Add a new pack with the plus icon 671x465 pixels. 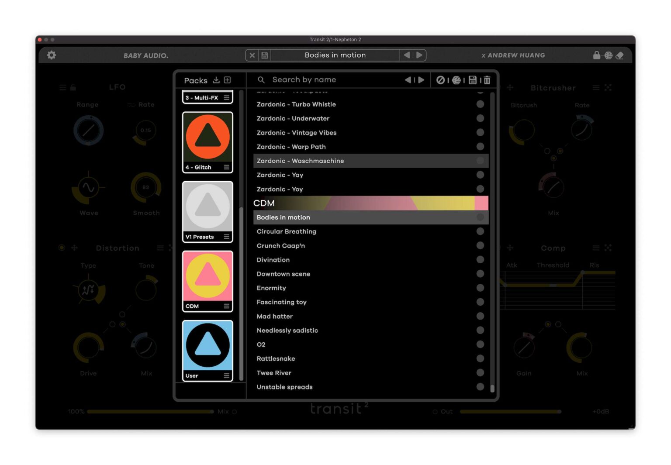coord(227,80)
